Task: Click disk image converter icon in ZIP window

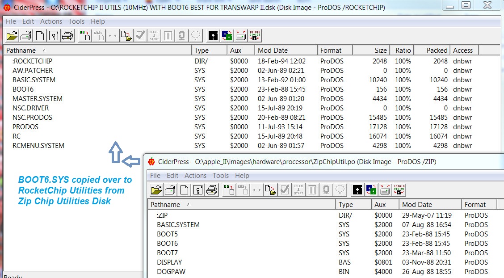Action: (x=371, y=190)
